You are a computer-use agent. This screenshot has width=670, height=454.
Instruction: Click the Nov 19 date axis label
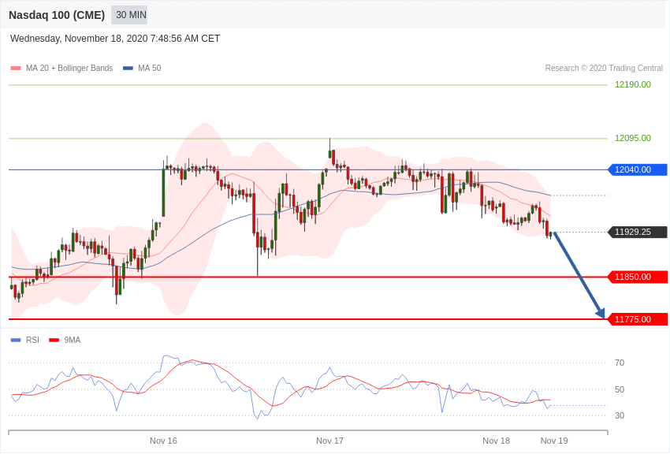point(554,441)
